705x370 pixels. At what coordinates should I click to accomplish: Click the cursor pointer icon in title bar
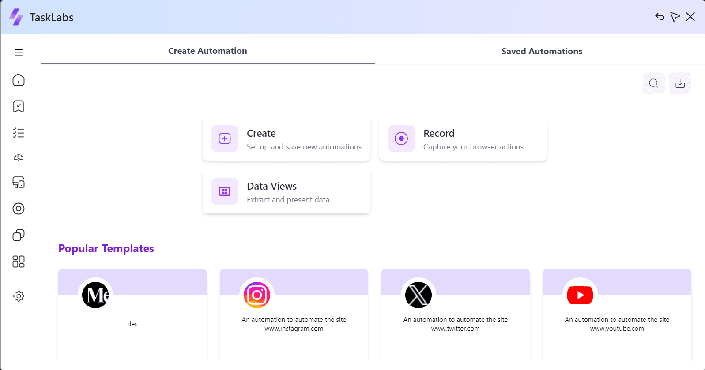pos(675,17)
